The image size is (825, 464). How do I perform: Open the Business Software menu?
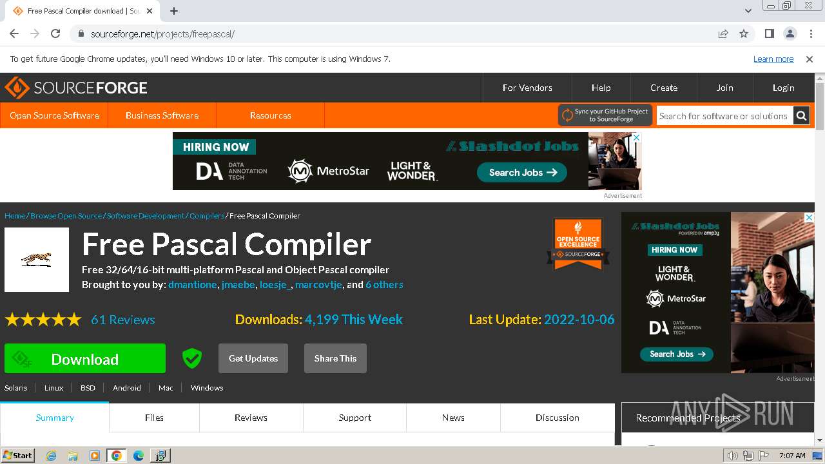(162, 115)
